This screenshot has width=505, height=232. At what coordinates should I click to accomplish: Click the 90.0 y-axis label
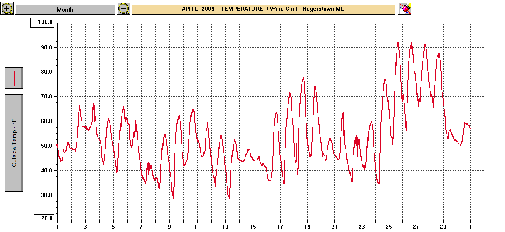[x=46, y=47]
